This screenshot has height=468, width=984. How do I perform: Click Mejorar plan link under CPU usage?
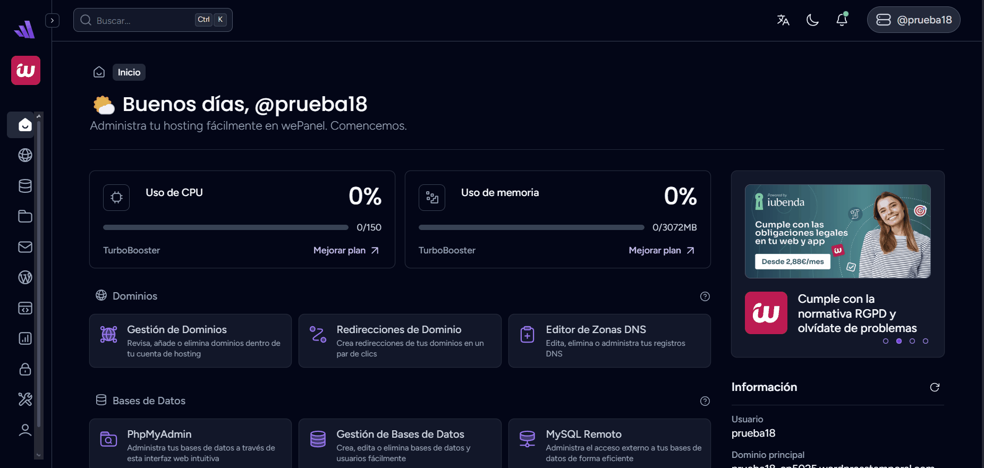346,250
